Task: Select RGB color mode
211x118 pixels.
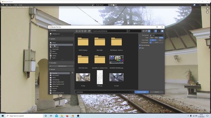Action: click(156, 38)
